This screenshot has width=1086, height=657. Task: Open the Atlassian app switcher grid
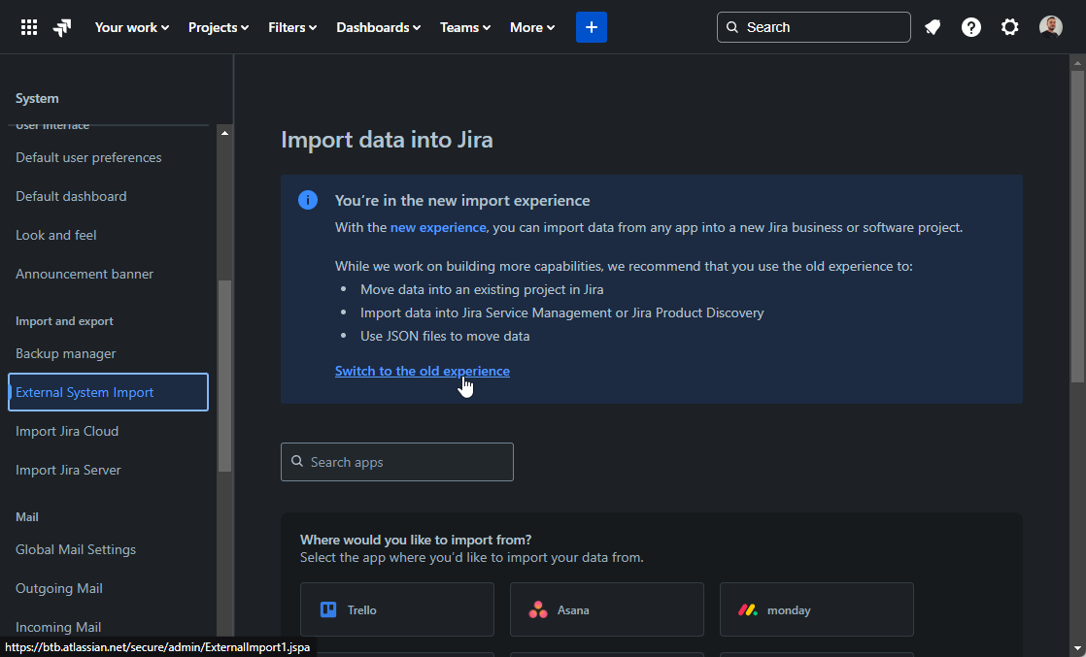pos(28,26)
